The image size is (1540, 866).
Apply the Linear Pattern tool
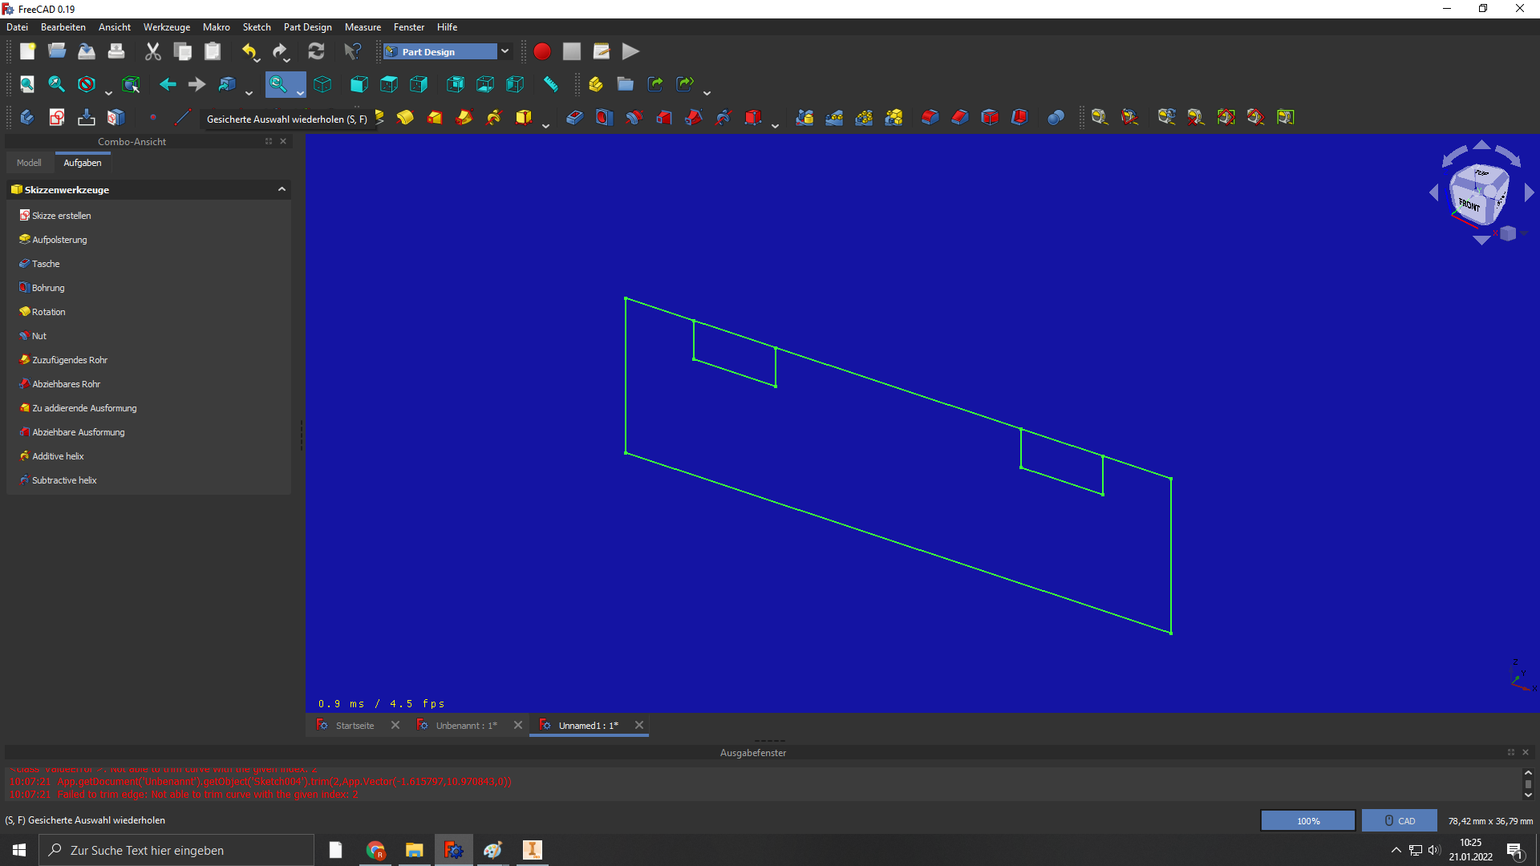(x=834, y=117)
